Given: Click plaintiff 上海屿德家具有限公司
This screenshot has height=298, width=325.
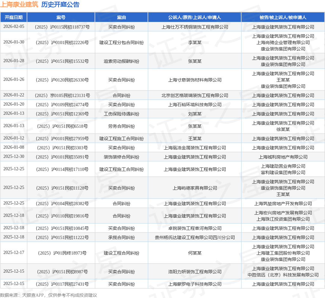Looking at the screenshot, I should pyautogui.click(x=195, y=188).
